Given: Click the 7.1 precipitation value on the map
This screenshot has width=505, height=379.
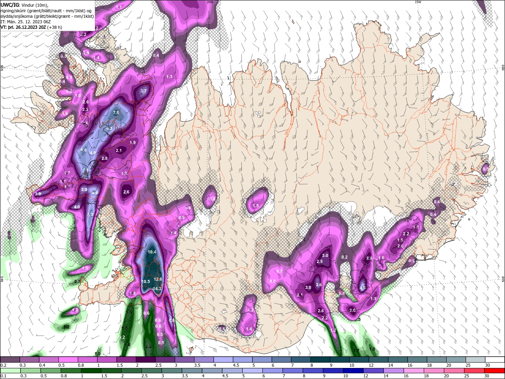Looking at the screenshot, I should tap(86, 170).
